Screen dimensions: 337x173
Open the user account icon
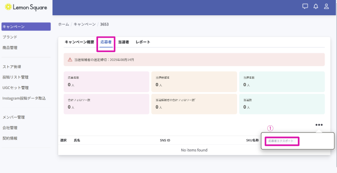pyautogui.click(x=326, y=6)
